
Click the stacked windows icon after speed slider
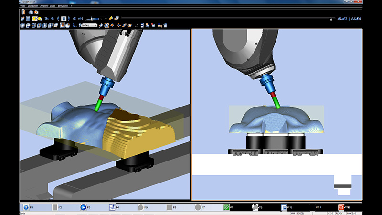tap(117, 18)
